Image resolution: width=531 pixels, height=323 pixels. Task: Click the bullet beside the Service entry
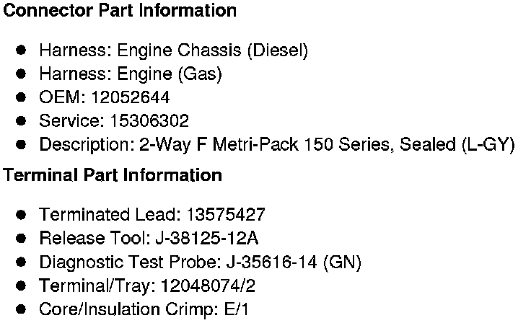(22, 120)
